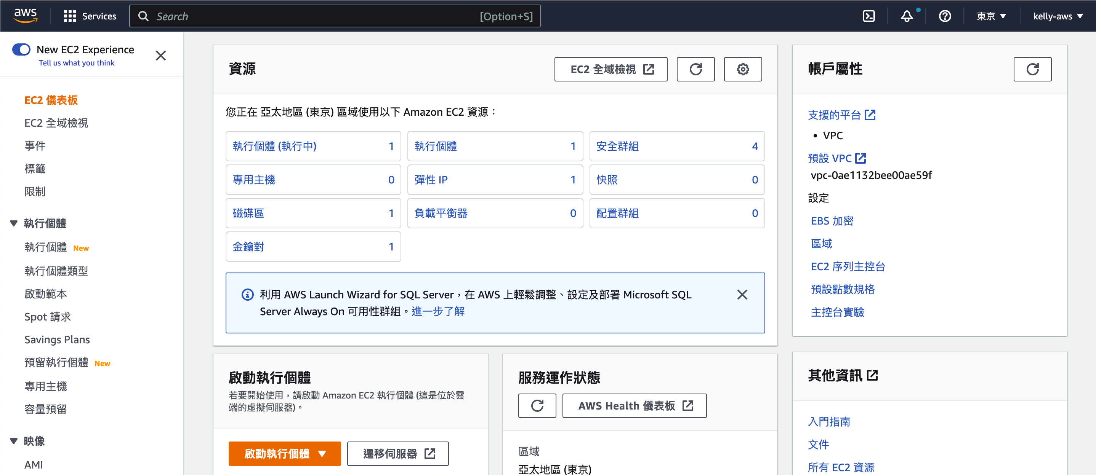Open the 主控台實驗 link
The width and height of the screenshot is (1096, 475).
(x=837, y=312)
